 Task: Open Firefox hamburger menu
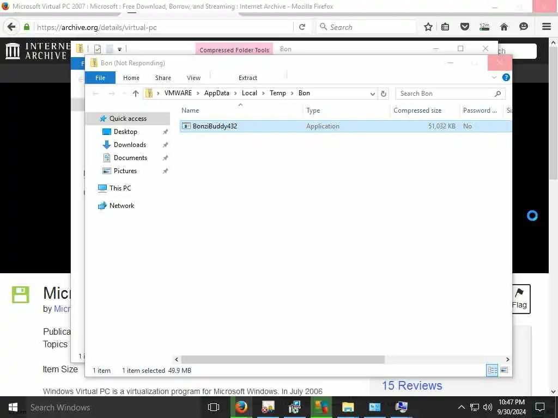coord(547,27)
